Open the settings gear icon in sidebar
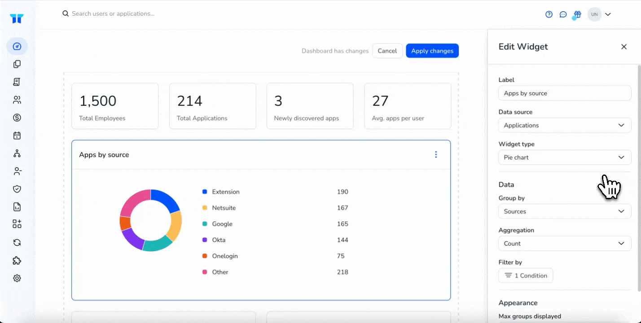Screen dimensions: 641x323 coord(17,278)
